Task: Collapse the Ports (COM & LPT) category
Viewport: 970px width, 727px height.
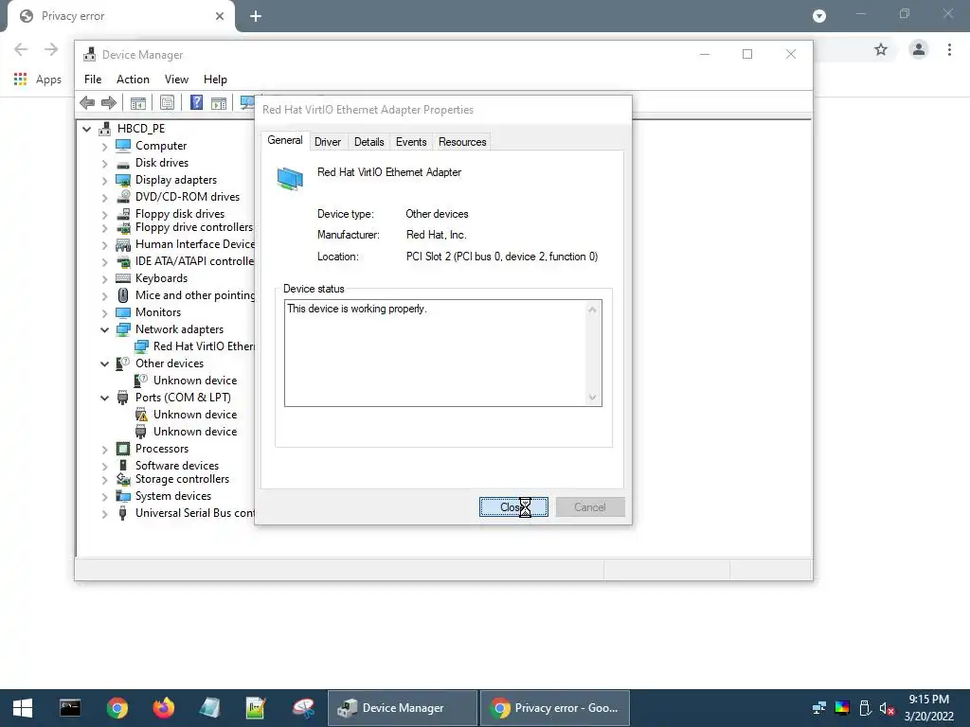Action: (104, 399)
